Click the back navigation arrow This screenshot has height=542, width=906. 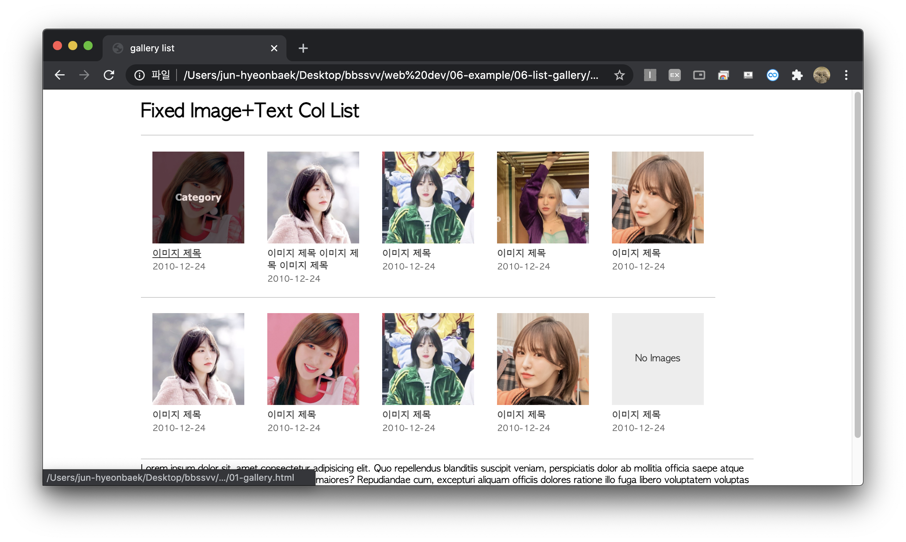point(60,75)
